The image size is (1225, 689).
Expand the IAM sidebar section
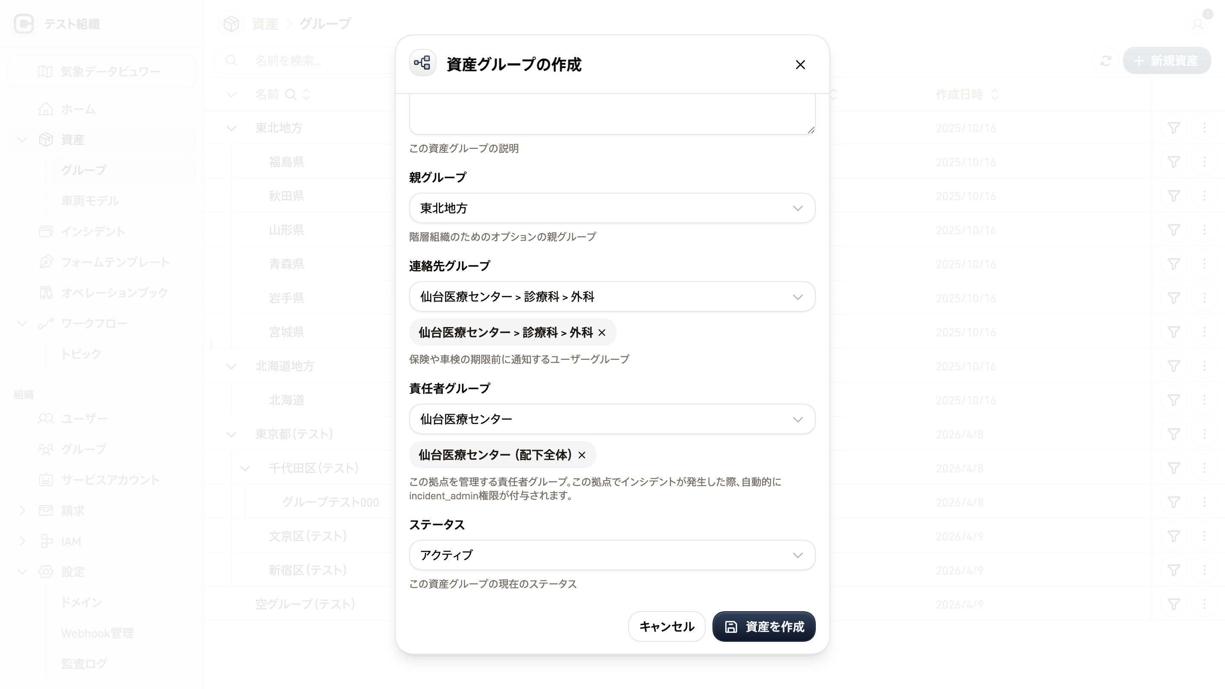tap(22, 541)
